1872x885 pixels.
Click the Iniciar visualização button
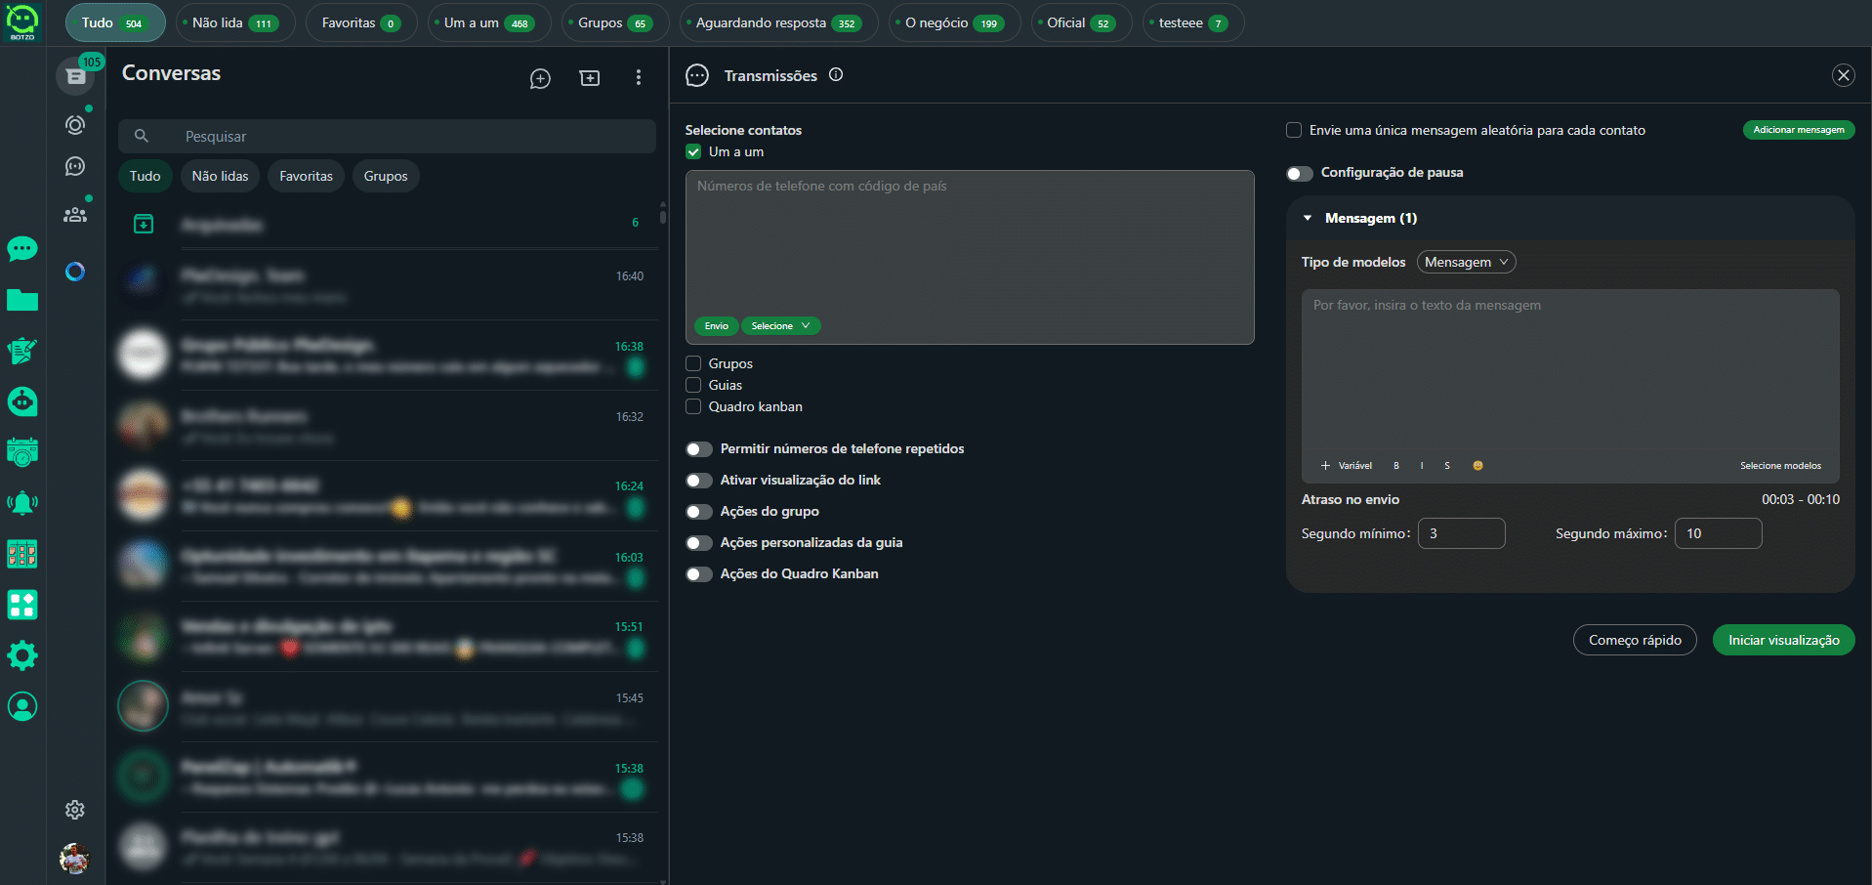(1783, 640)
